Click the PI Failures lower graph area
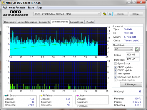 click(x=58, y=75)
